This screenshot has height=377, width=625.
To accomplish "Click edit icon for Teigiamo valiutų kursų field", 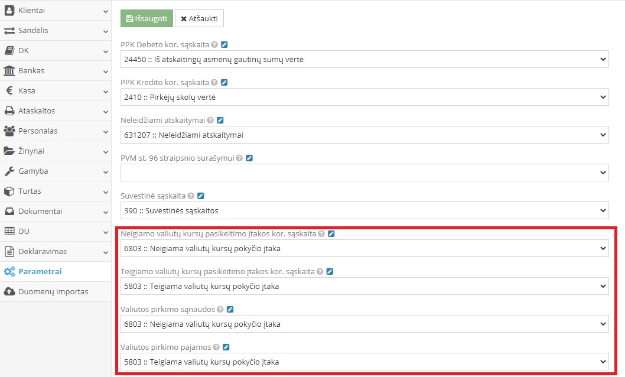I will coord(330,271).
